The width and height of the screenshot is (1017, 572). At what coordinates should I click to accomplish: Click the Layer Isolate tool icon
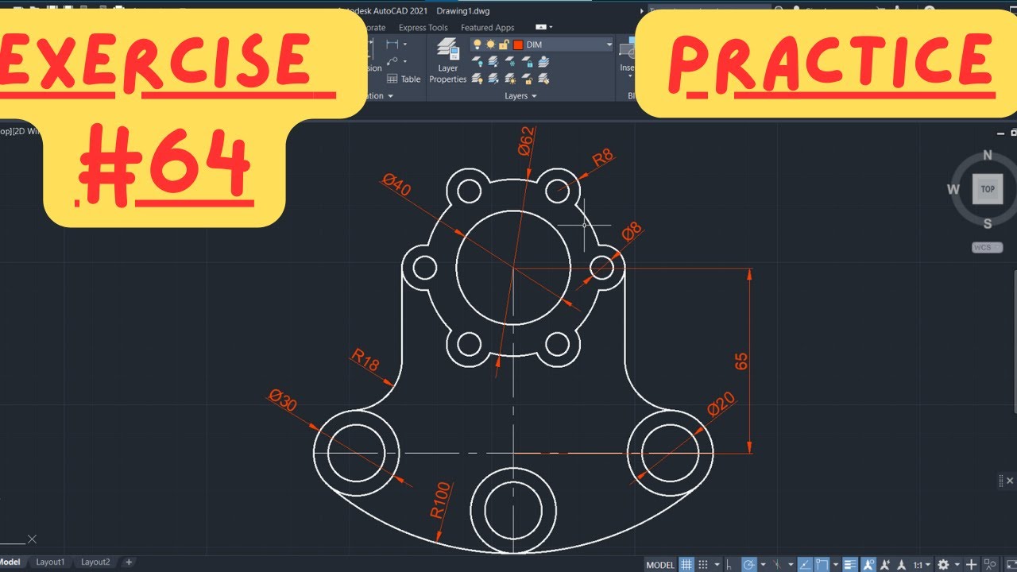pos(493,61)
